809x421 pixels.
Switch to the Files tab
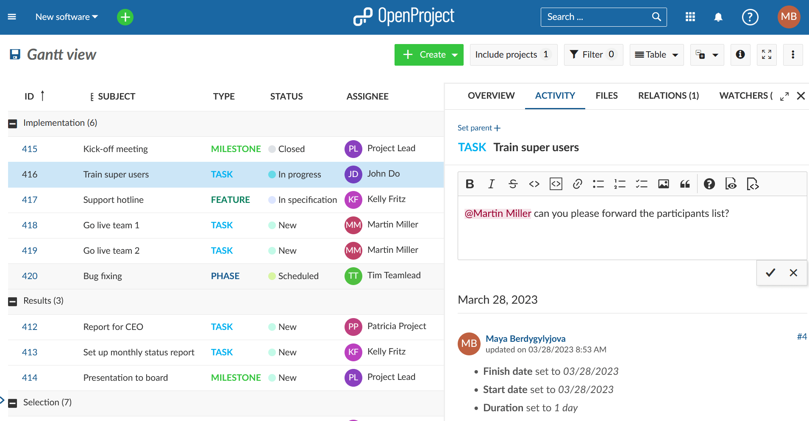click(x=606, y=96)
